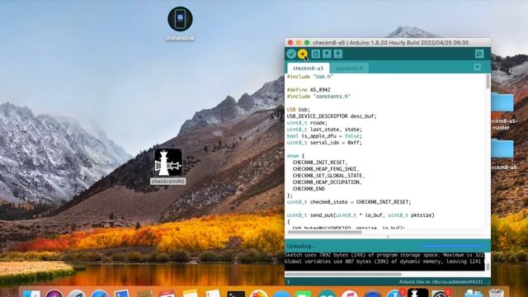Image resolution: width=528 pixels, height=297 pixels.
Task: Select the checkm8-a5 tab
Action: point(308,68)
